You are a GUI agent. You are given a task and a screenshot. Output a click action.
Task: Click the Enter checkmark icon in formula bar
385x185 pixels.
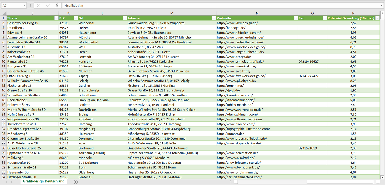(x=48, y=5)
